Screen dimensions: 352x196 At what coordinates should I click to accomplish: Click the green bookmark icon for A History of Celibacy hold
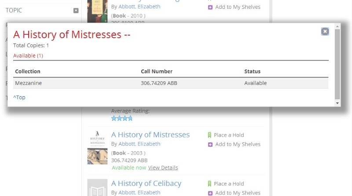[209, 184]
